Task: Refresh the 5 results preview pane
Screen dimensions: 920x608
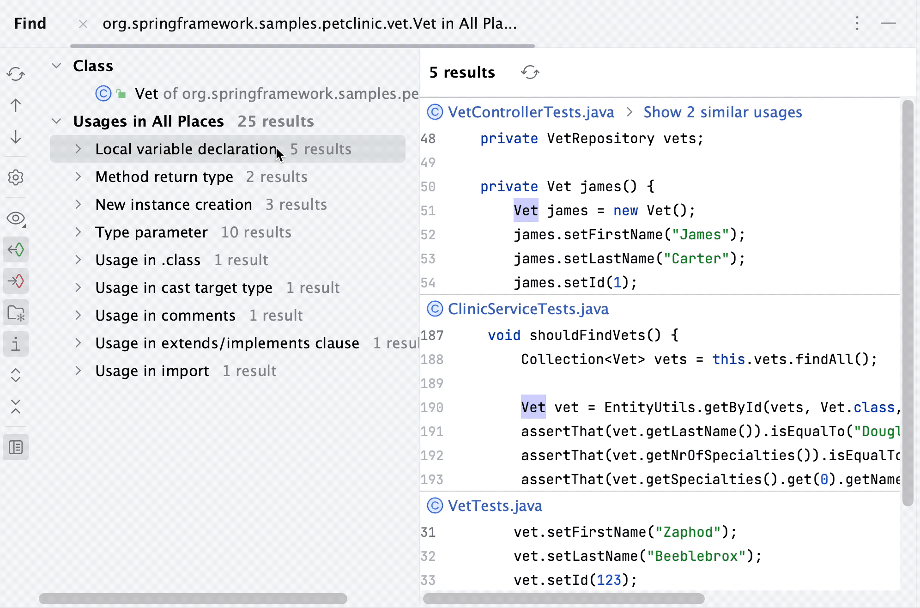Action: point(530,73)
